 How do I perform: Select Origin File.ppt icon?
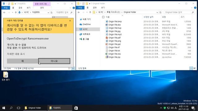pos(107,44)
